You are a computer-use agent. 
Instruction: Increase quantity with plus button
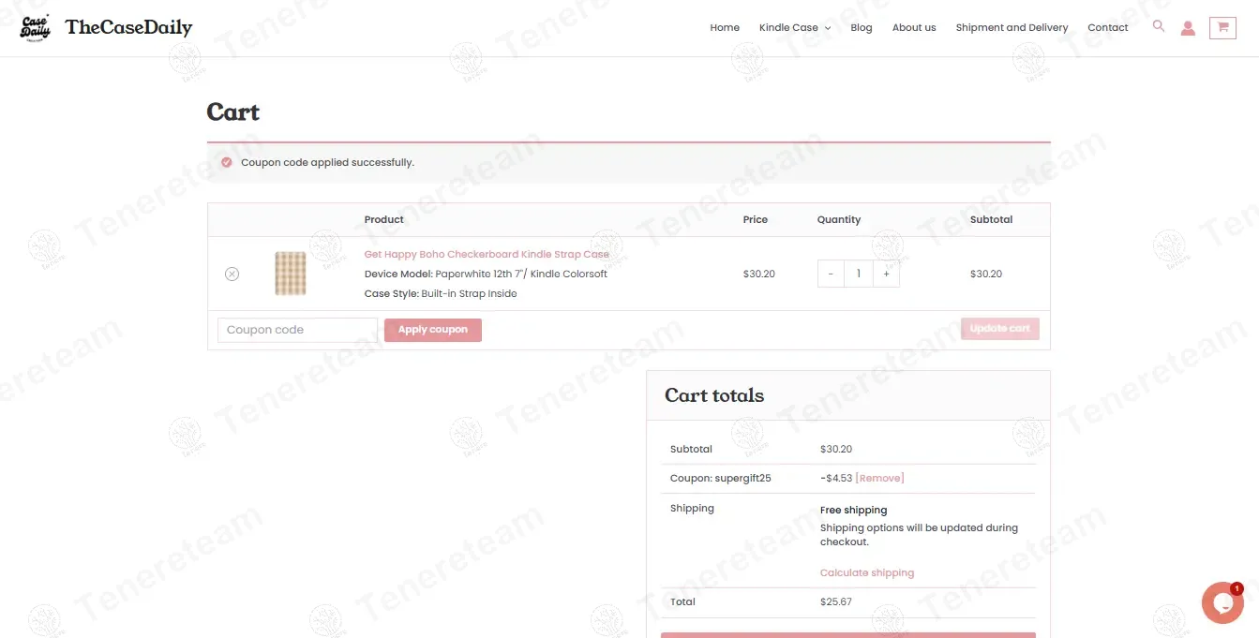point(886,274)
